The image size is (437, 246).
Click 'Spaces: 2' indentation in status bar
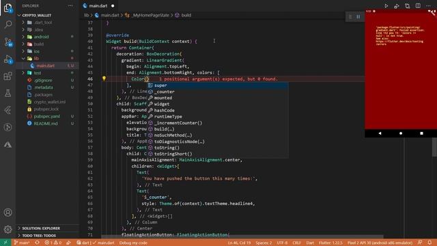(264, 243)
